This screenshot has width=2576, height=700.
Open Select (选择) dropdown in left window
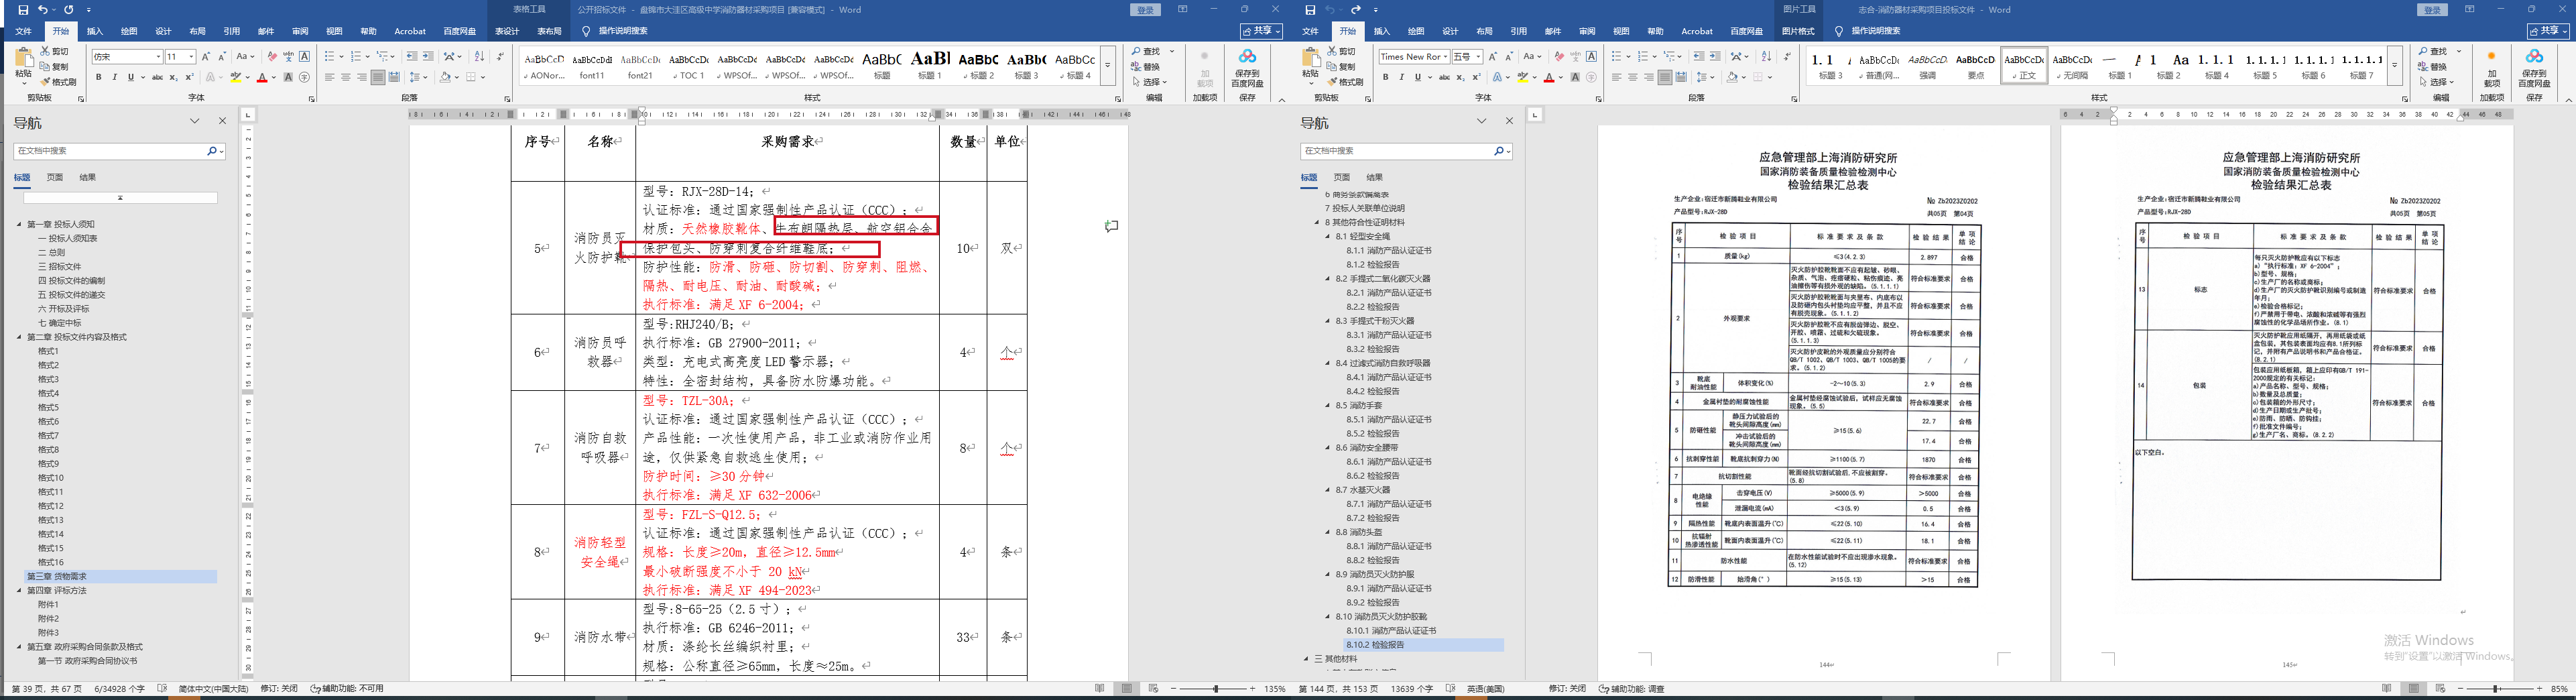click(1150, 82)
